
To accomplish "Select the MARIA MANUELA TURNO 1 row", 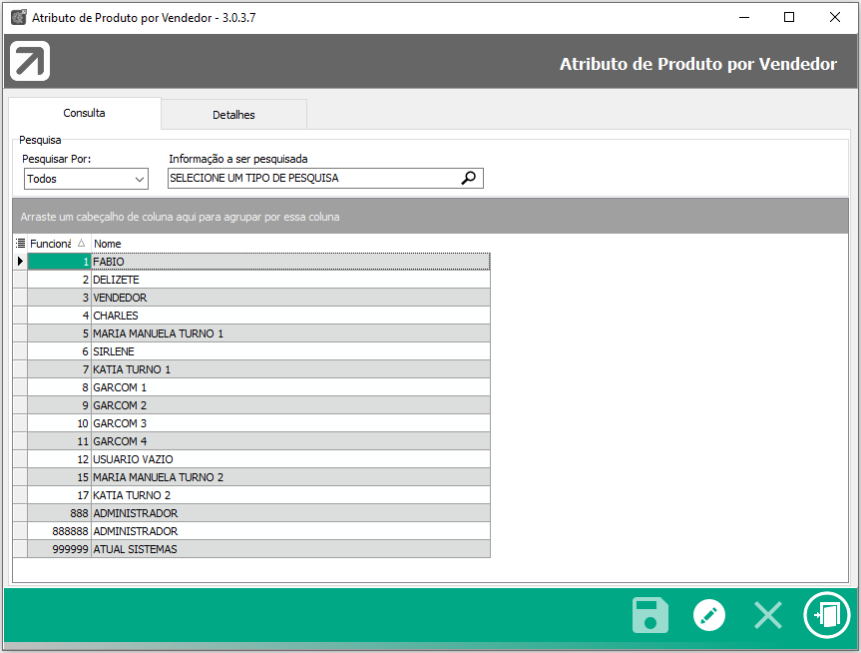I will pos(289,333).
